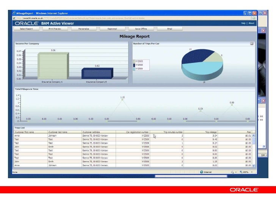Click the Insurance Company A bar

[53, 66]
